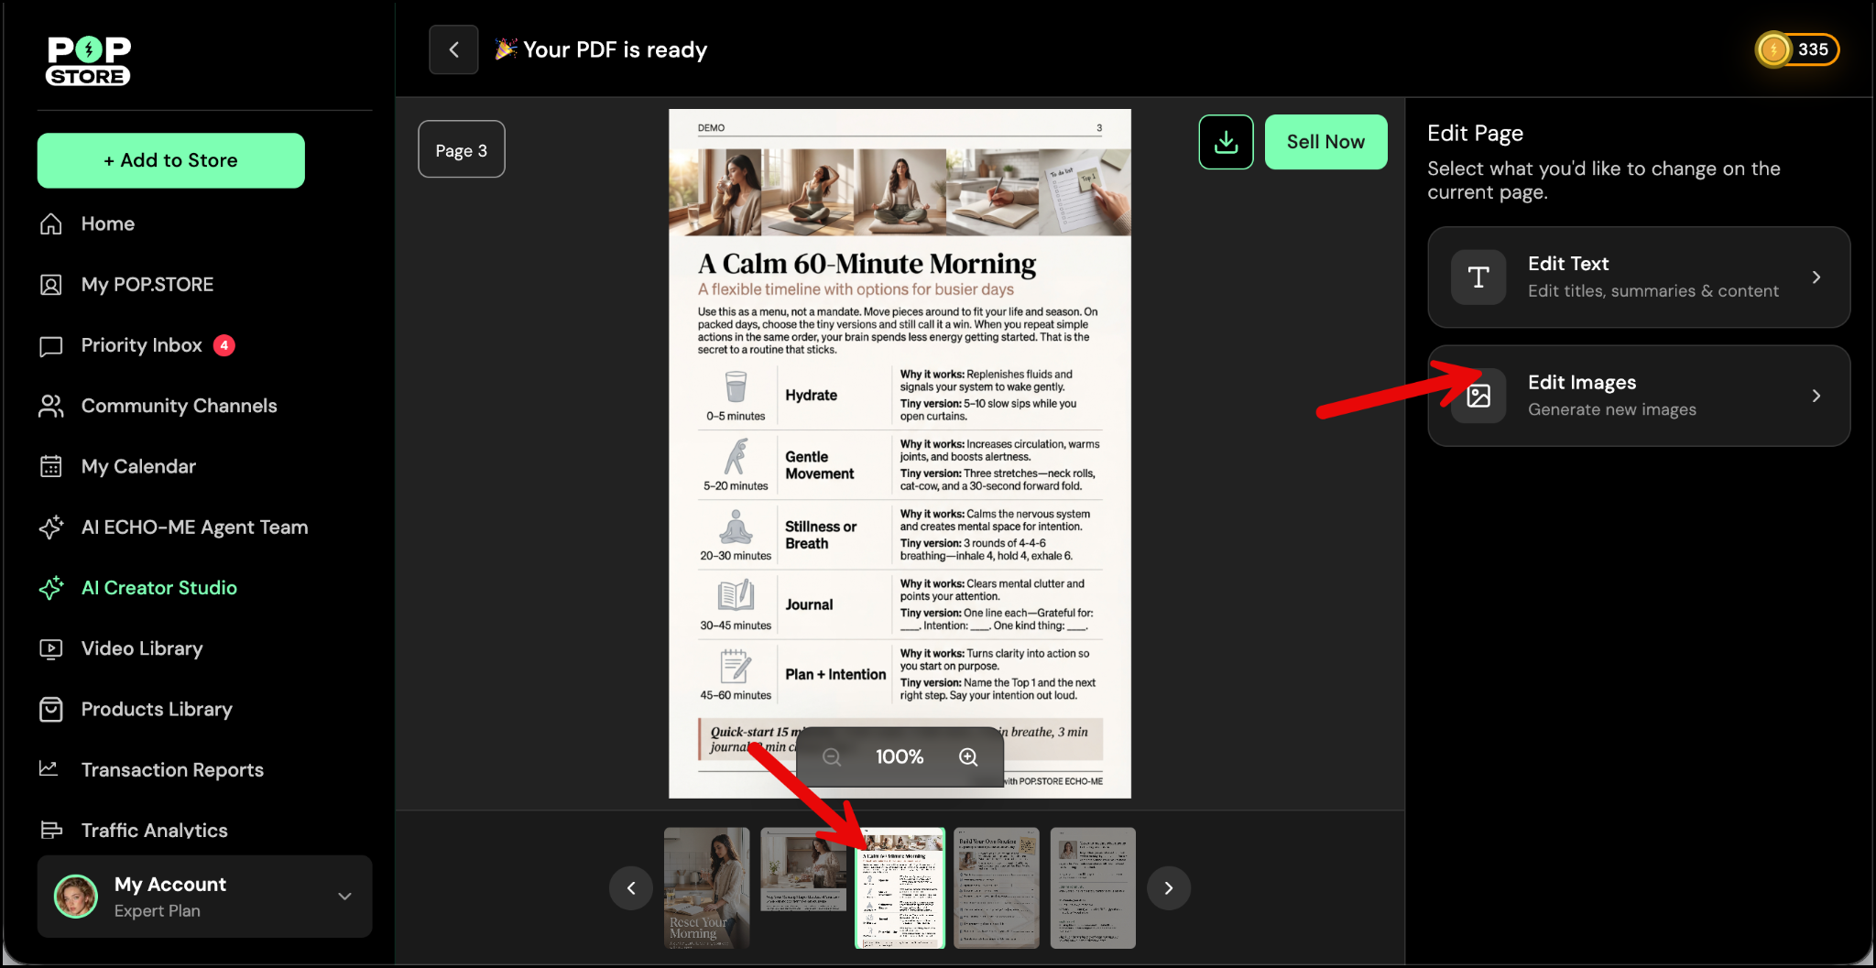This screenshot has width=1876, height=968.
Task: Click the back arrow beside PDF title
Action: click(453, 49)
